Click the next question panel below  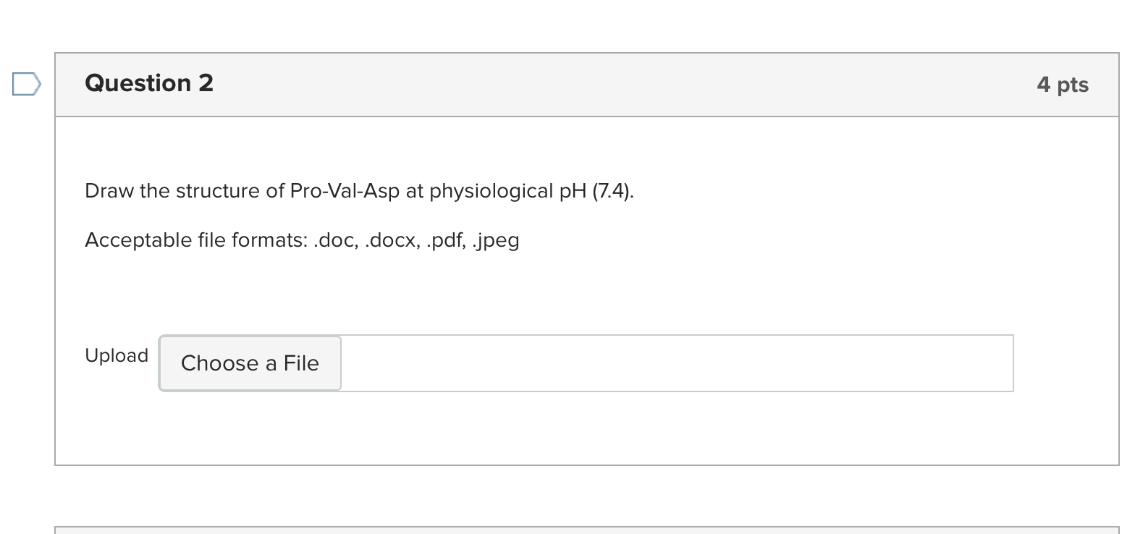click(579, 528)
